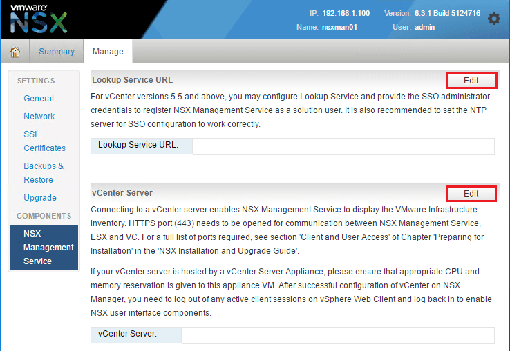Screen dimensions: 510x351
Task: Edit the Lookup Service URL
Action: (x=471, y=80)
